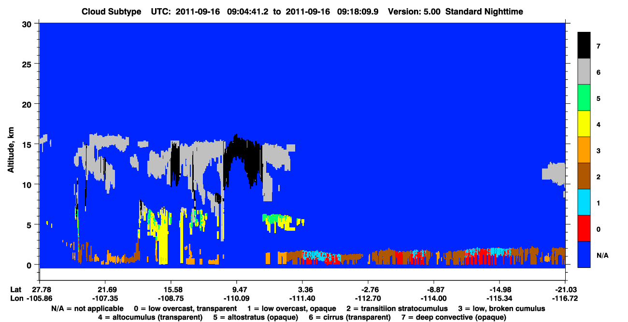This screenshot has width=628, height=322.
Task: Click the latitude value -8.87
Action: tap(433, 290)
